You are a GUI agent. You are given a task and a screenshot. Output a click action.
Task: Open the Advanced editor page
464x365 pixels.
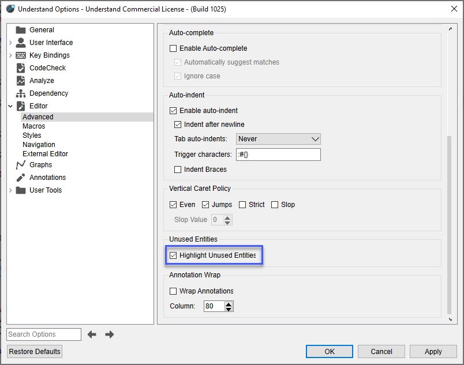click(x=38, y=117)
